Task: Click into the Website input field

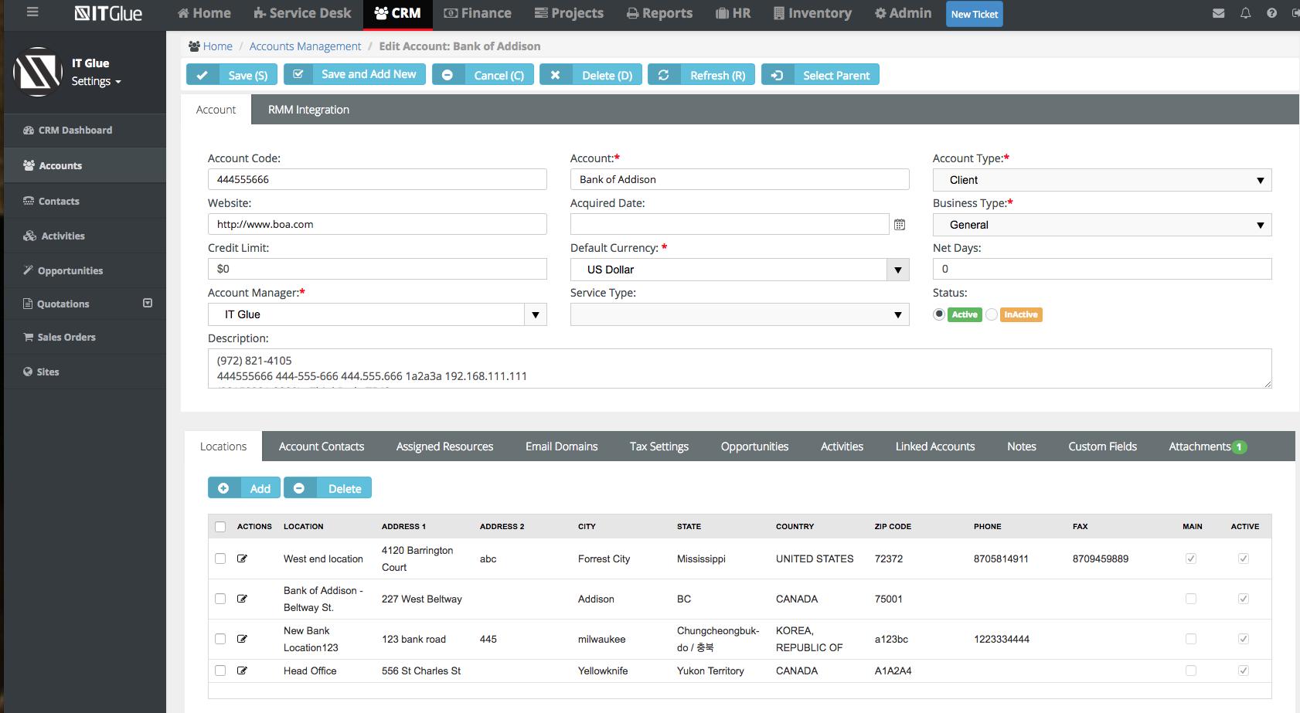Action: tap(377, 224)
